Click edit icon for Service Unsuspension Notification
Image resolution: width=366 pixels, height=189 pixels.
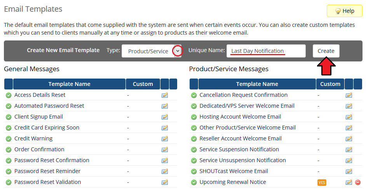tap(349, 161)
